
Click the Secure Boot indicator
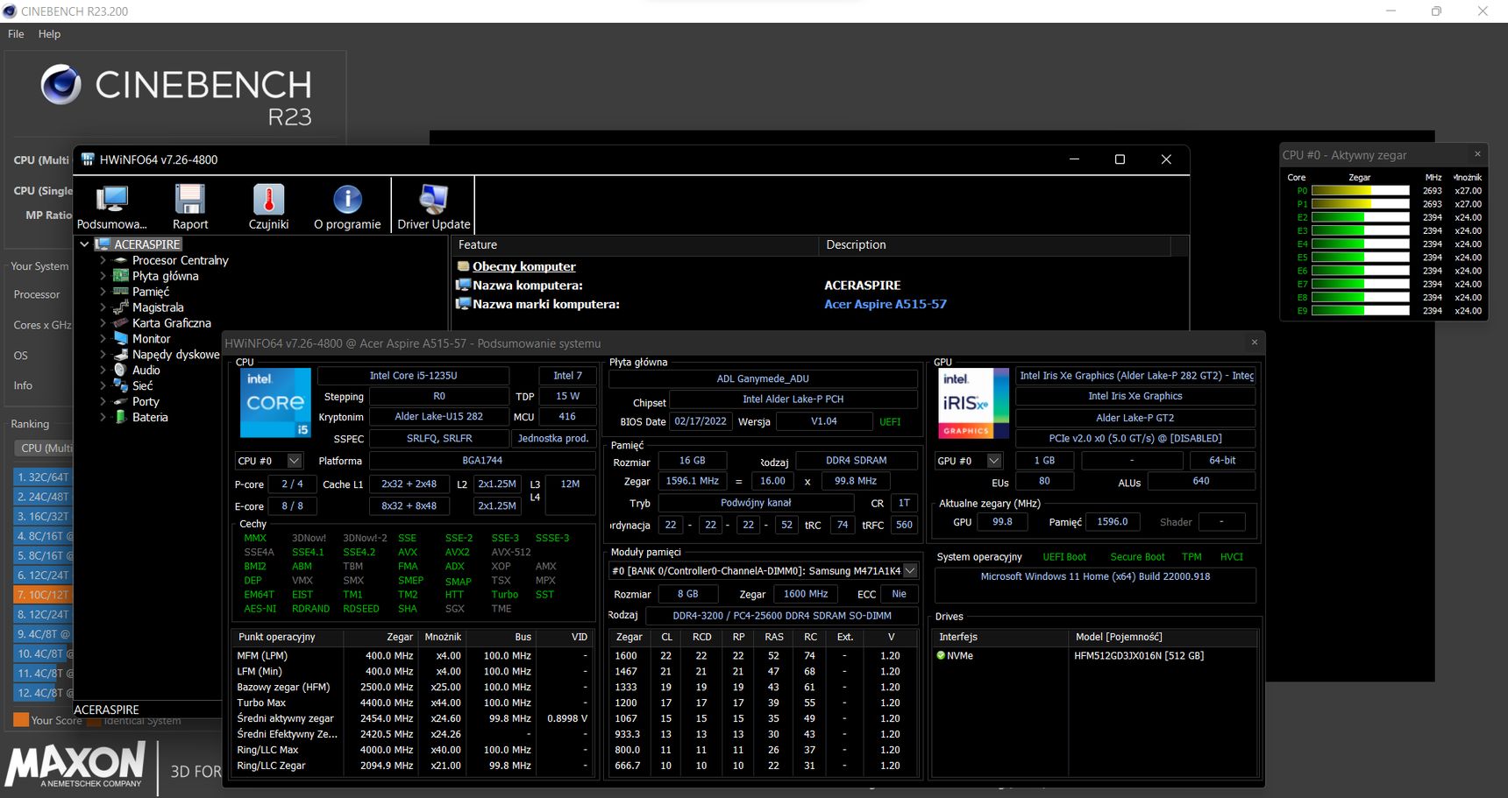[1137, 557]
